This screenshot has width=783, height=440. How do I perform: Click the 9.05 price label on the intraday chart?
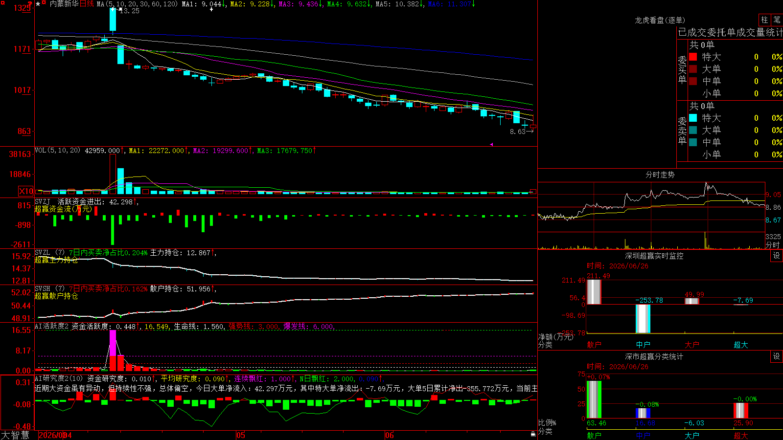coord(773,195)
